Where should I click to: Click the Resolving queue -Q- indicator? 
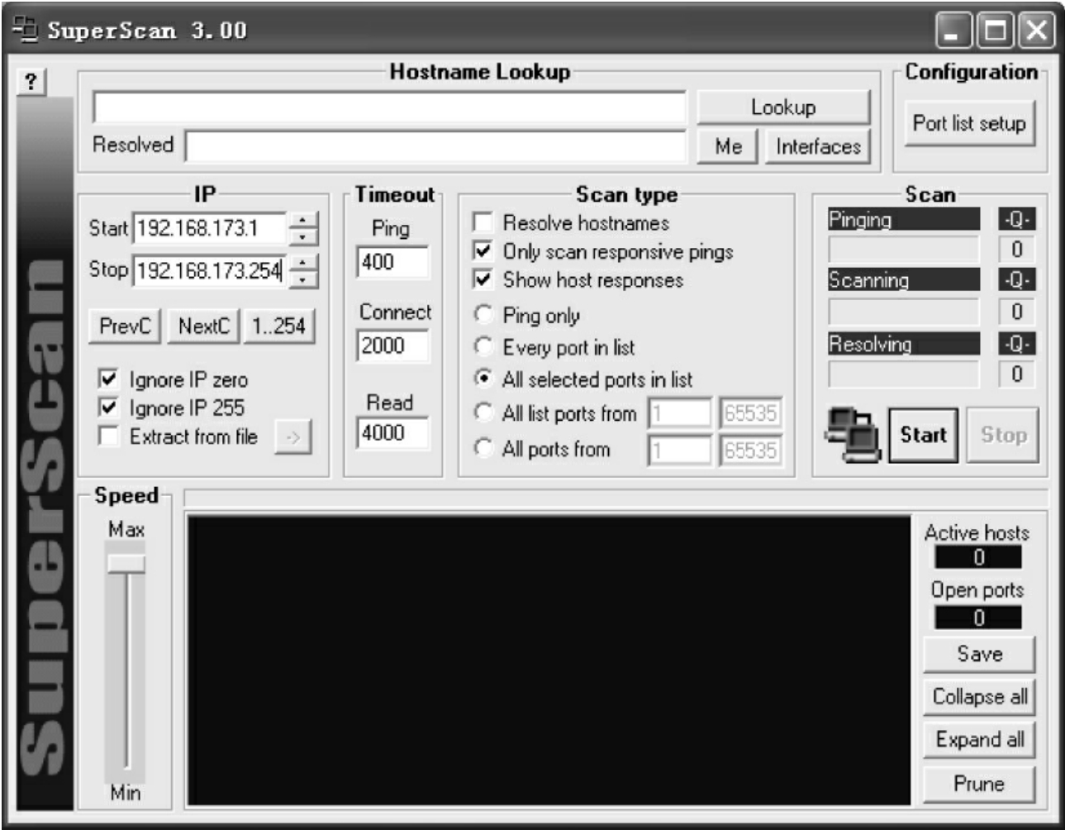1016,343
